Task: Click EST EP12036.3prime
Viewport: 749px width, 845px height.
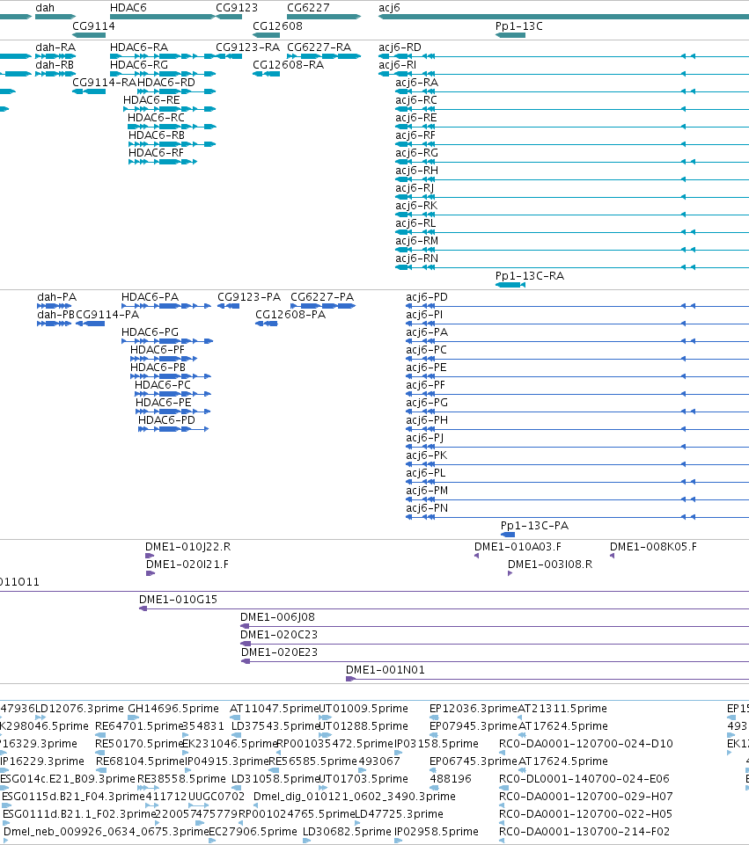Action: [x=474, y=709]
